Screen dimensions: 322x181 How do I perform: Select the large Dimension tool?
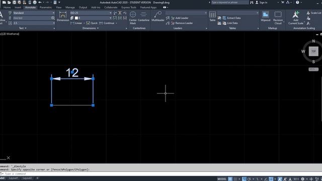(x=63, y=17)
